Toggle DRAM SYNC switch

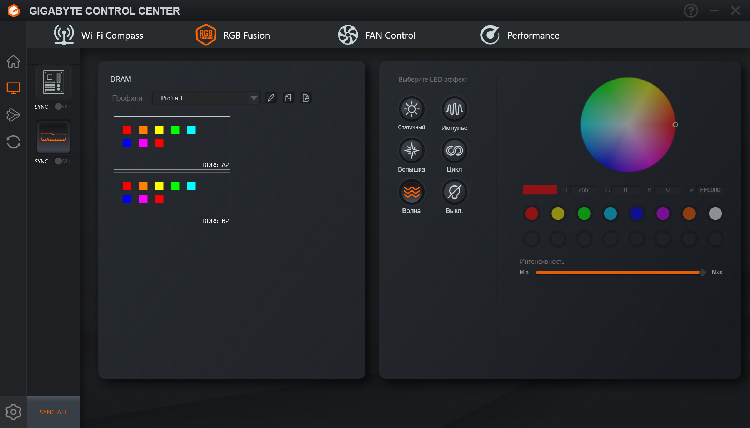point(63,161)
